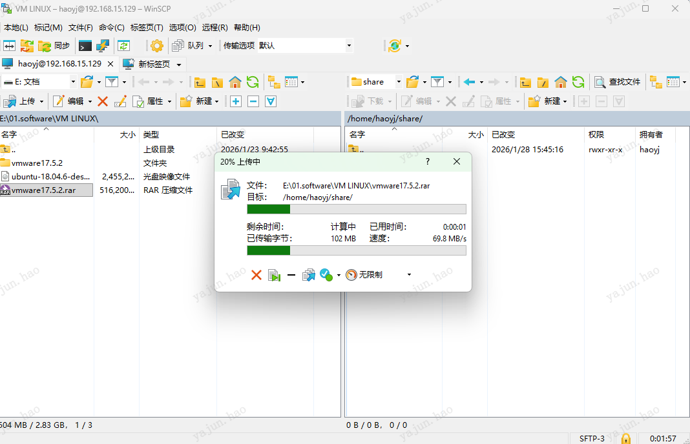The width and height of the screenshot is (690, 444).
Task: Open the 远程(R) menu
Action: tap(214, 27)
